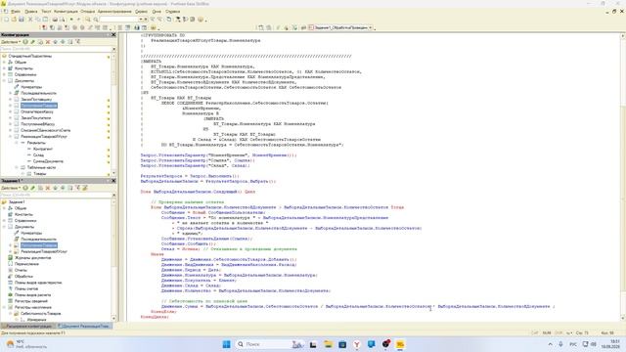Expand ЗаказПоставщику document node
The image size is (626, 352).
11,100
